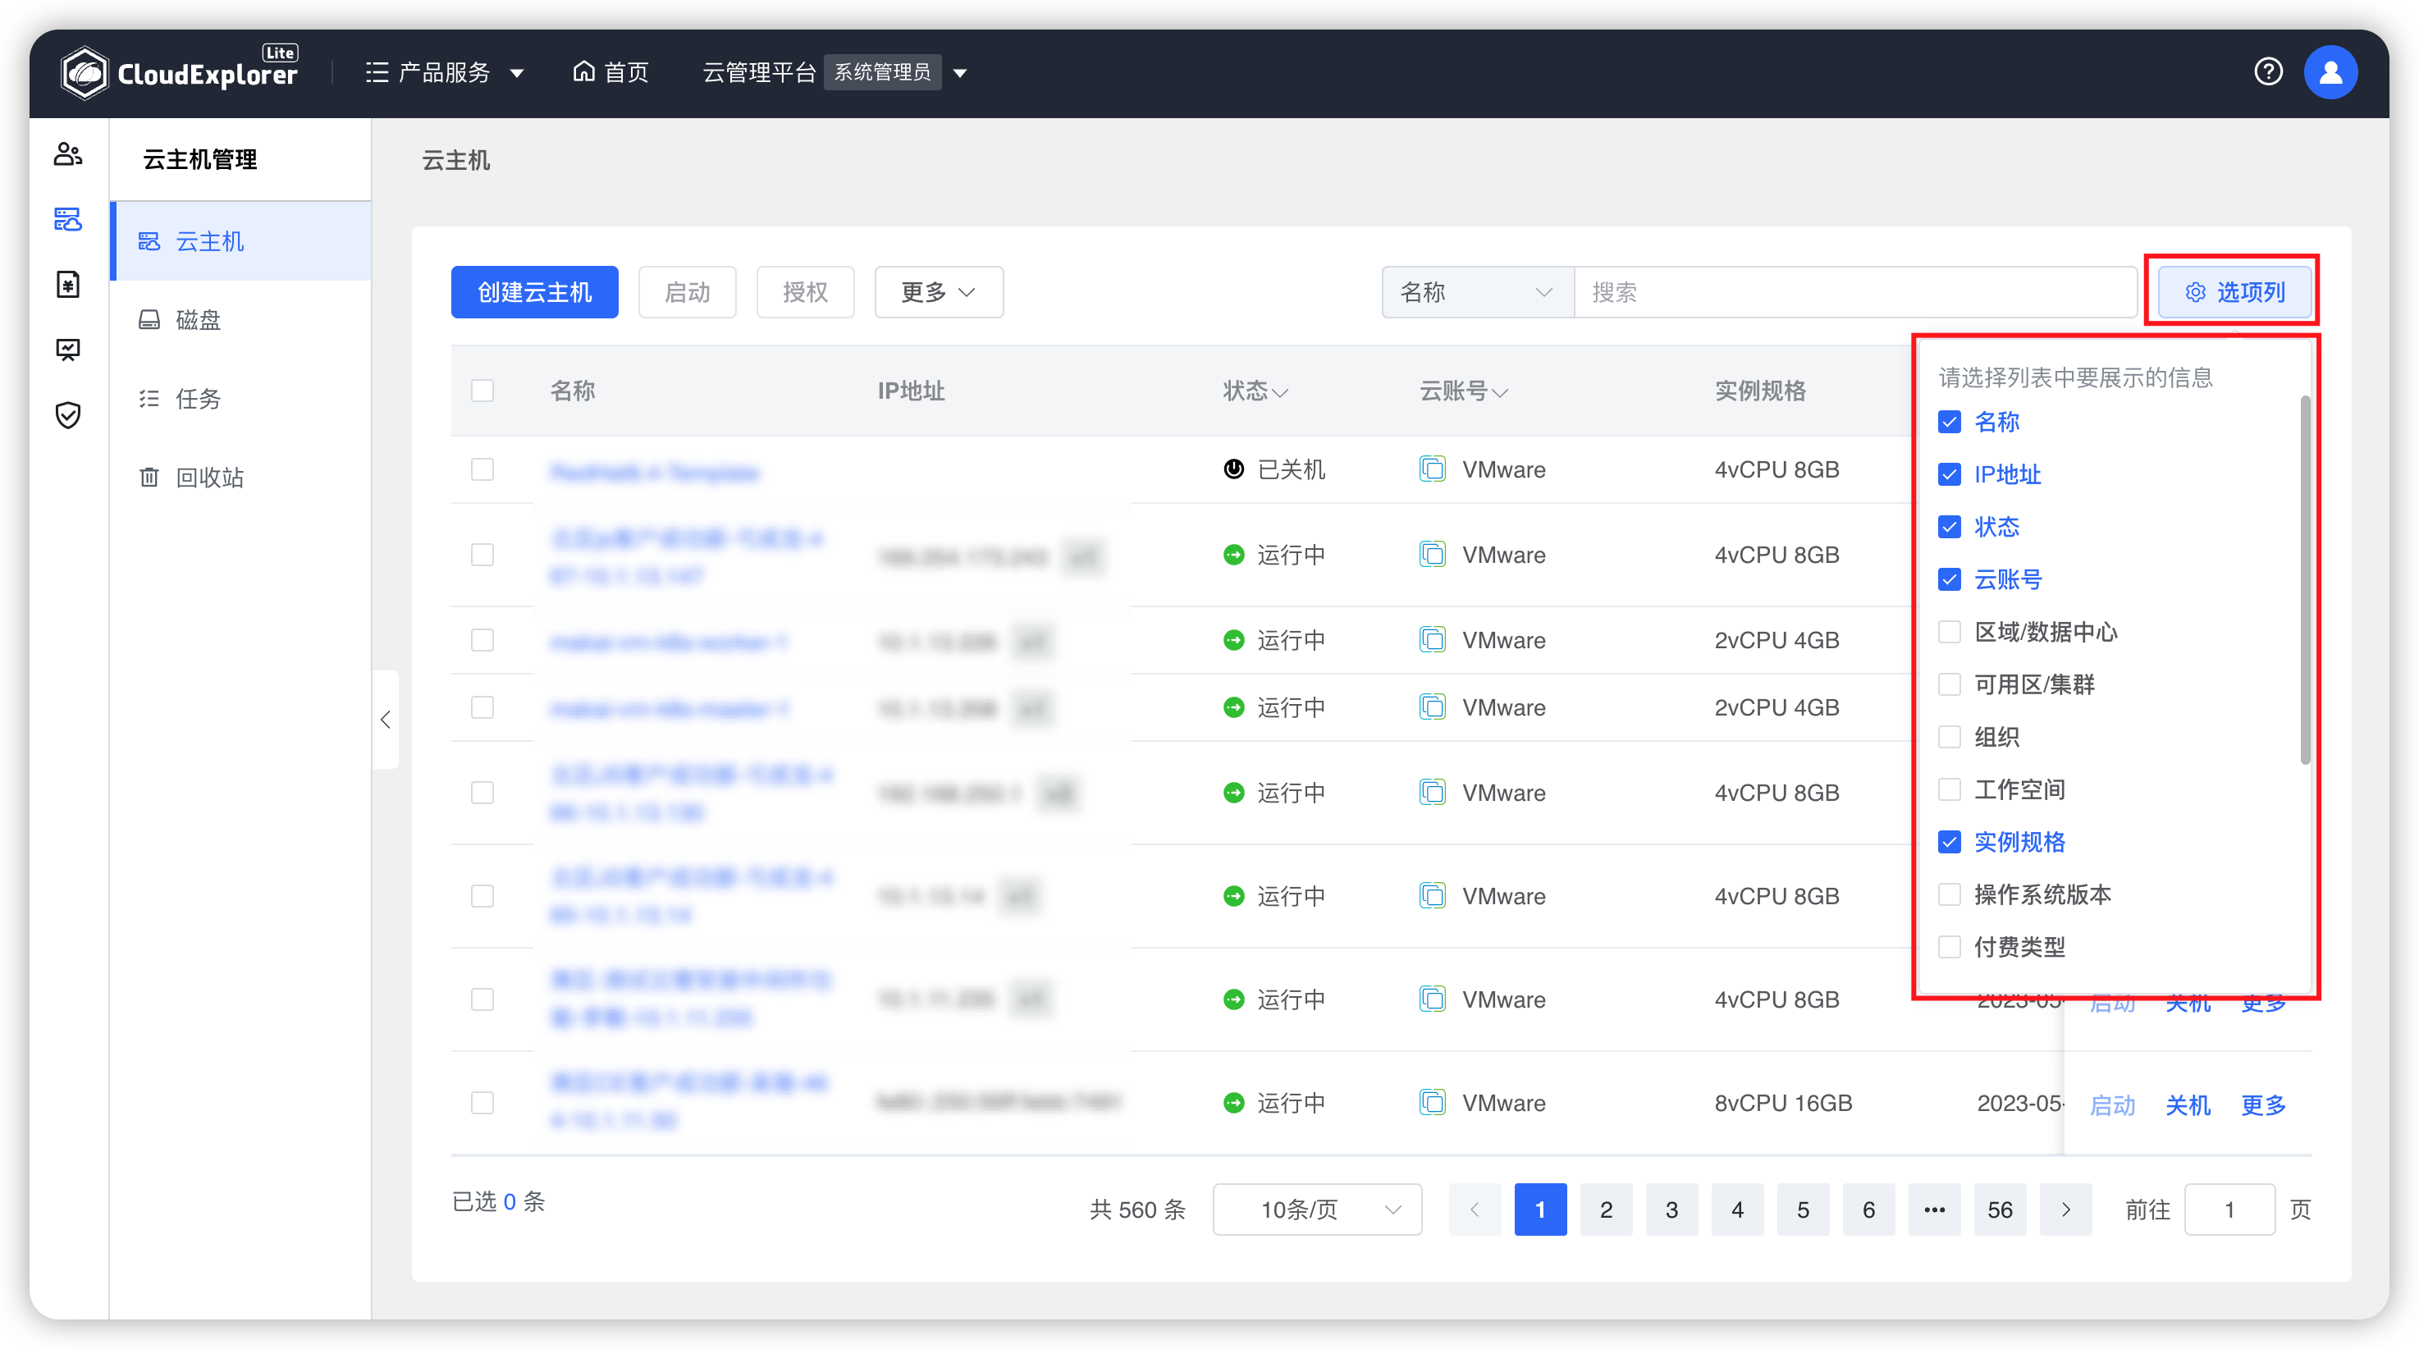Go to previous page arrow

[x=1475, y=1210]
